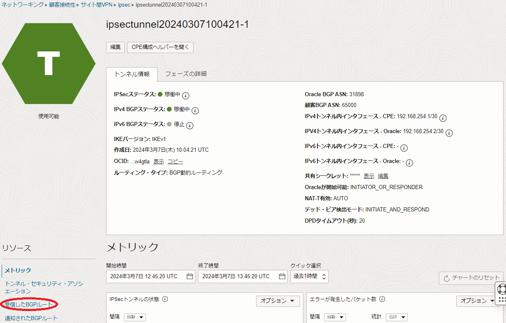Click info icon for IPv4 CPE tunnel interface

pos(443,118)
